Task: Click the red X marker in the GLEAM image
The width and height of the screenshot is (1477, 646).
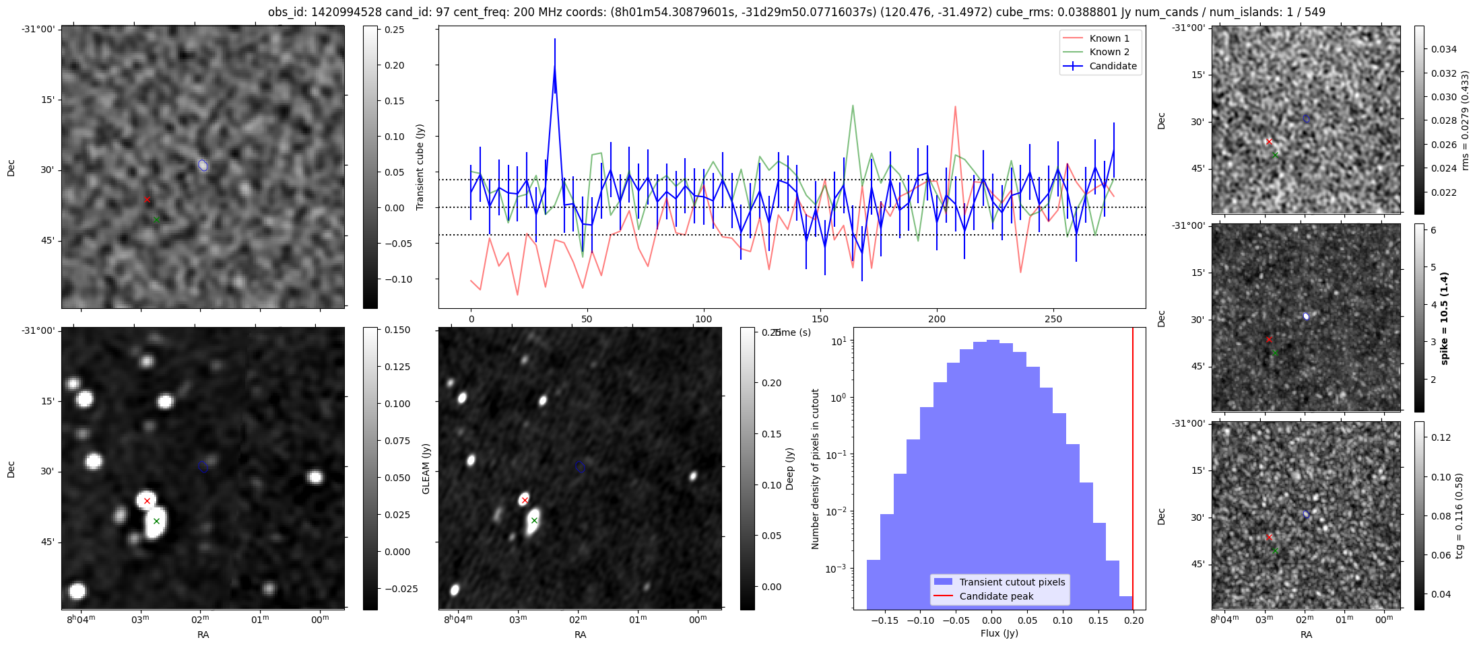Action: coord(147,501)
